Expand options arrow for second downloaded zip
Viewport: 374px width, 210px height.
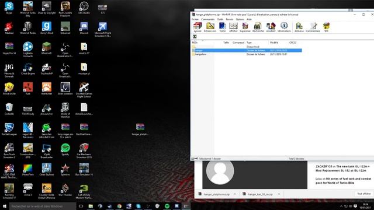click(279, 194)
